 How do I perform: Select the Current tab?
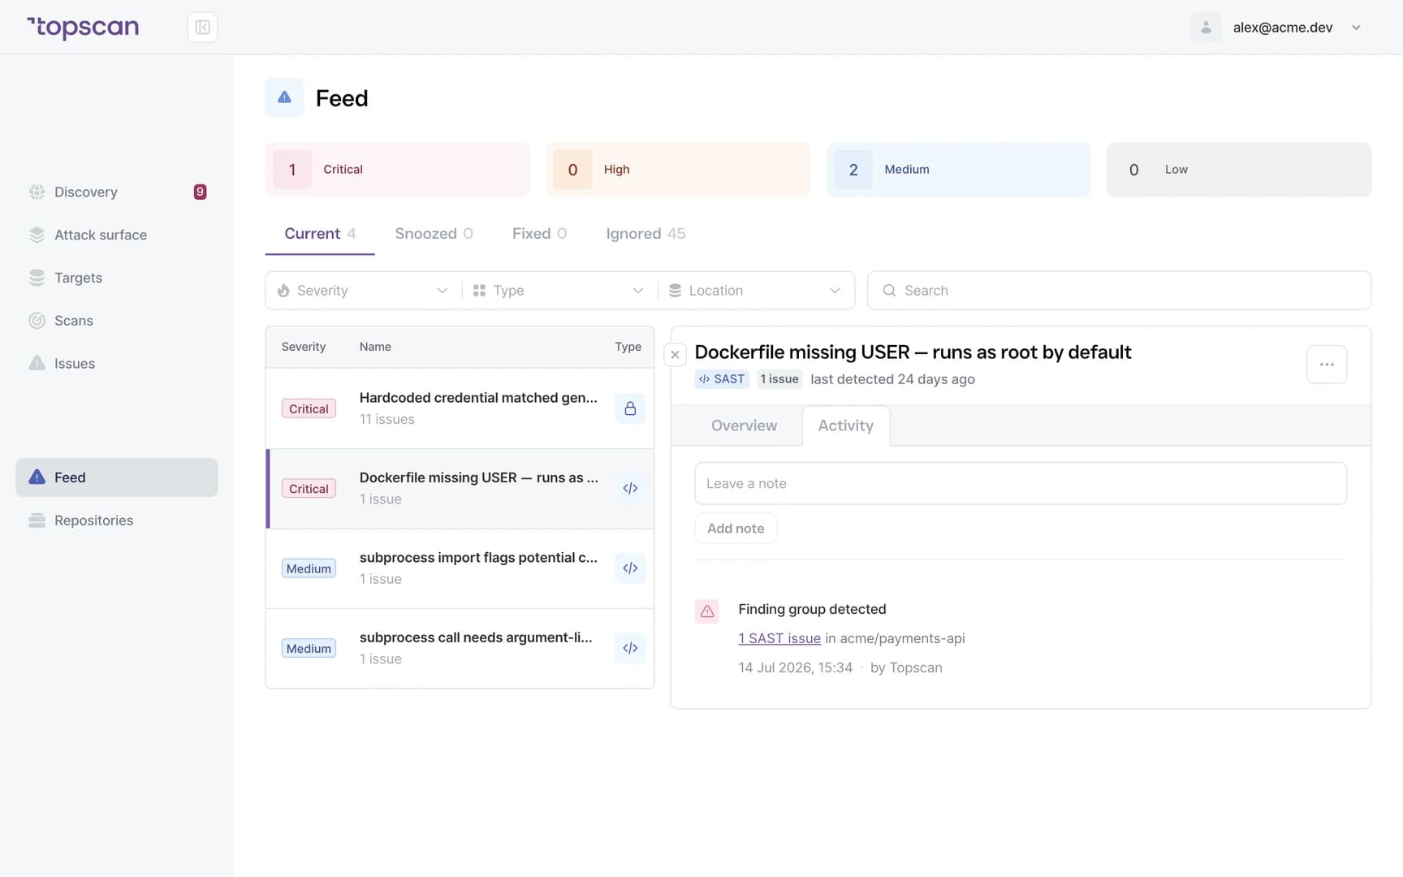click(320, 234)
